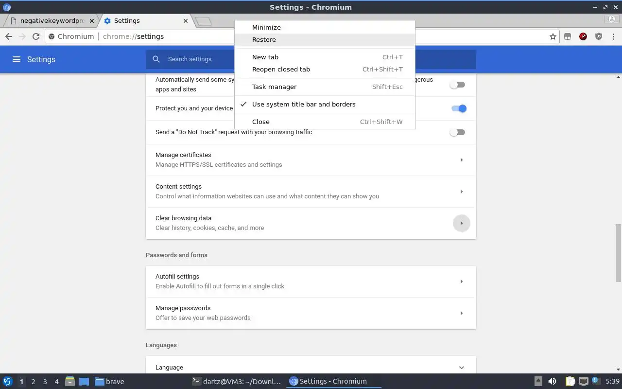Click the Chromium icon in the title bar
The width and height of the screenshot is (622, 389).
click(x=7, y=7)
